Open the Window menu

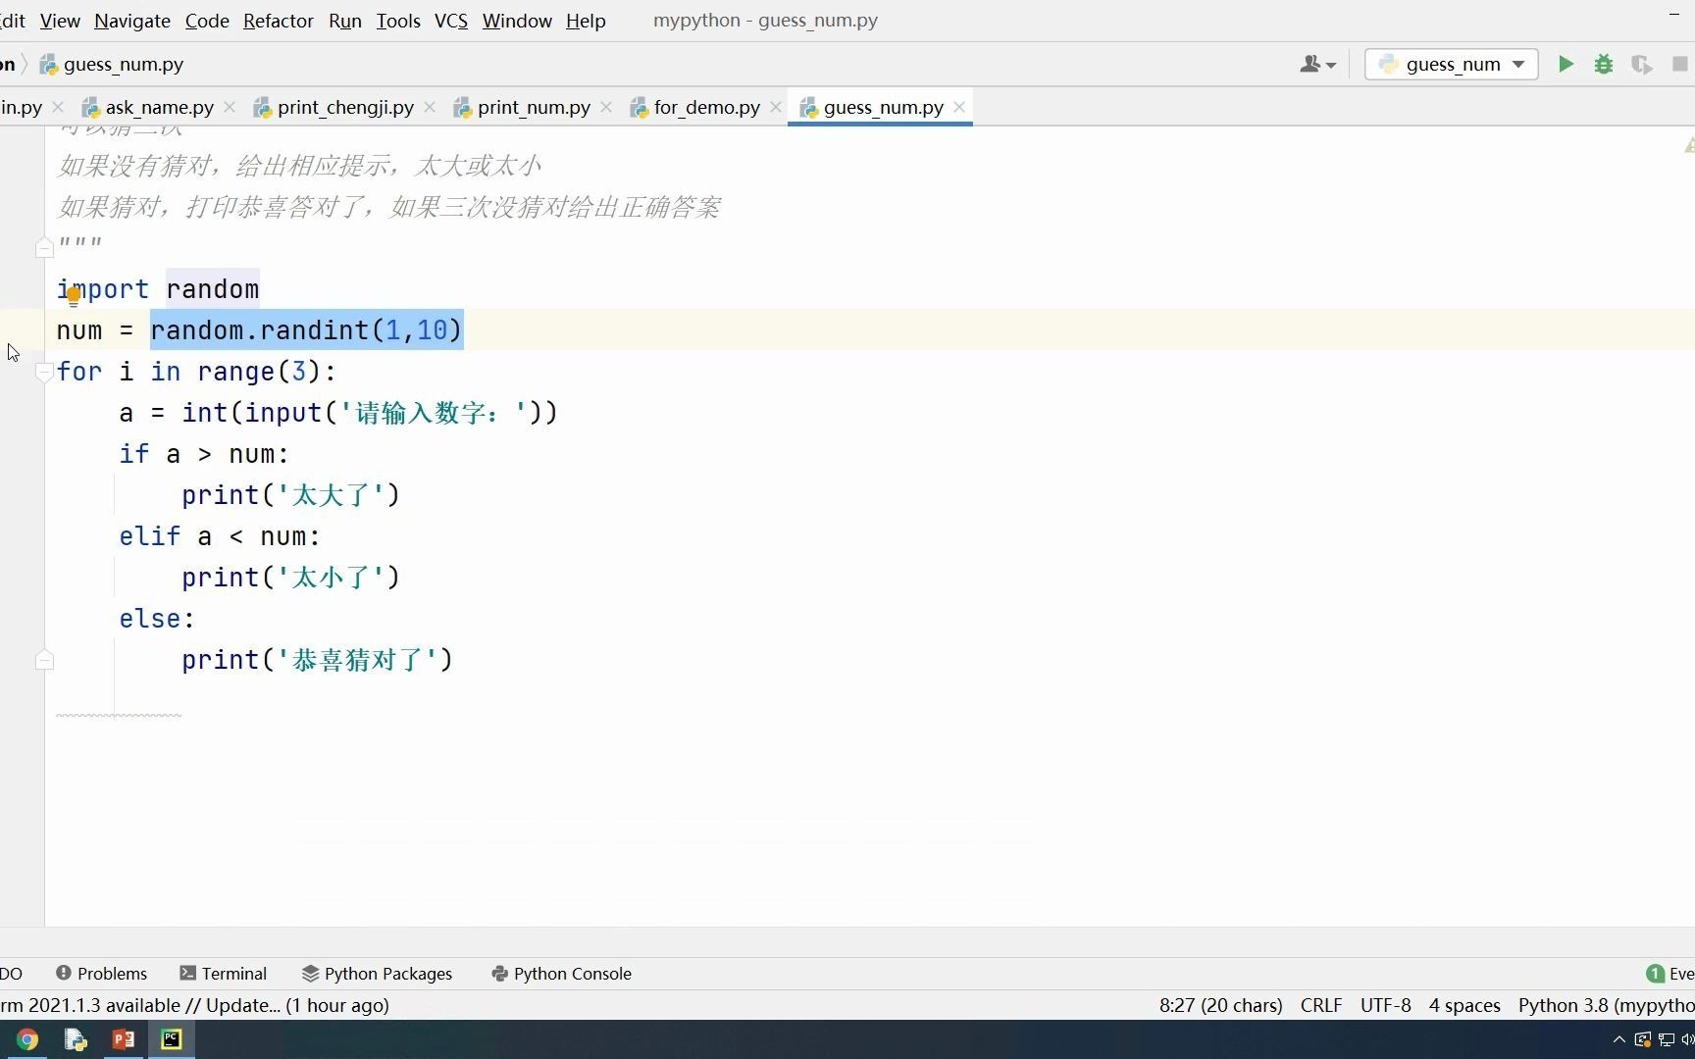tap(517, 21)
